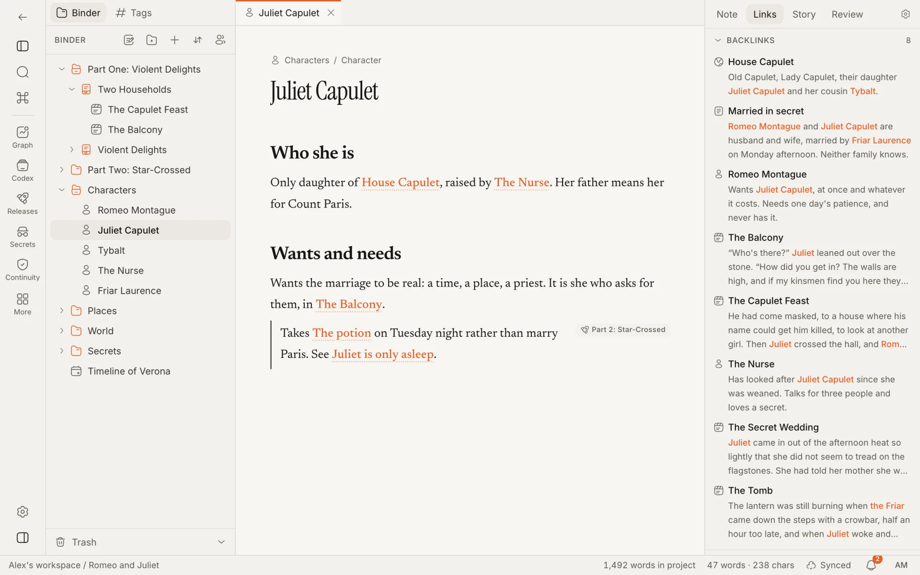Click the Synced status indicator
Image resolution: width=920 pixels, height=575 pixels.
828,565
